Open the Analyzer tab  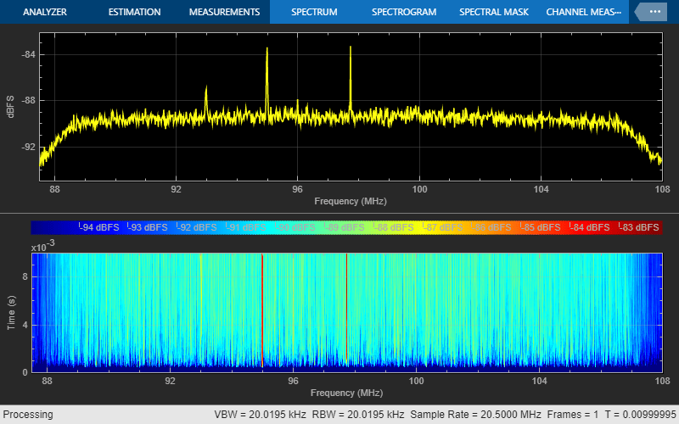point(45,12)
